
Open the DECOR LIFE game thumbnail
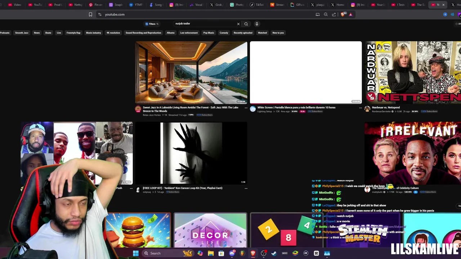click(210, 230)
